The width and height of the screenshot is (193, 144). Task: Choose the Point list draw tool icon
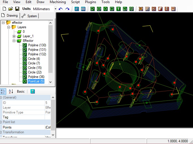coord(105,9)
